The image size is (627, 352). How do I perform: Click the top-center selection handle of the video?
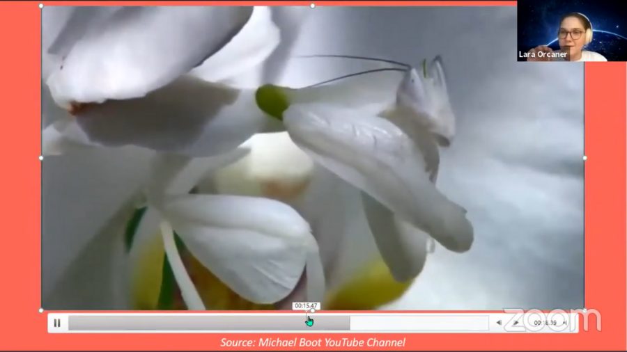click(x=313, y=6)
